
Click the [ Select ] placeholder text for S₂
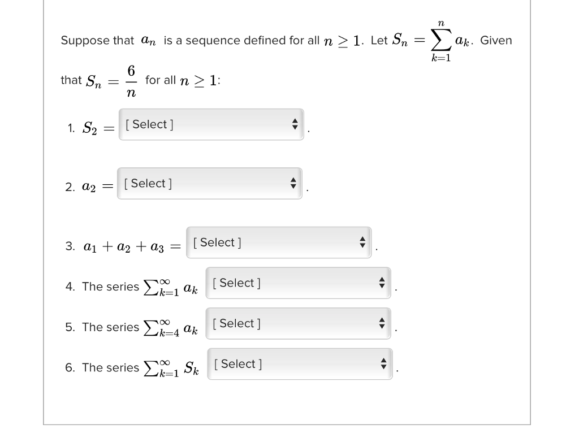click(x=149, y=124)
